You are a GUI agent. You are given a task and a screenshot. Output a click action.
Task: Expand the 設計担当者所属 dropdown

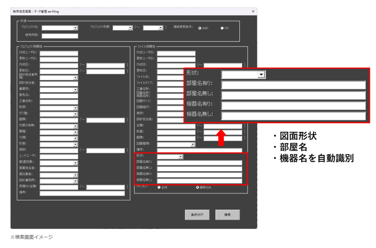[75, 78]
